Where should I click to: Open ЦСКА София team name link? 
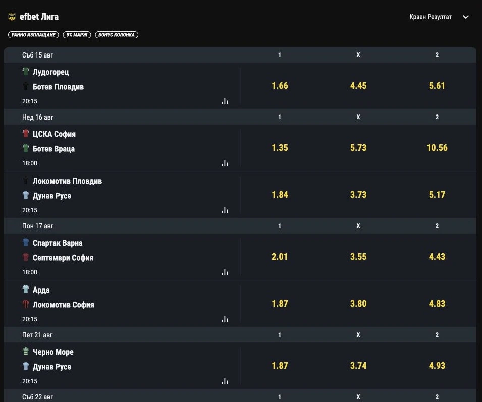tap(54, 134)
